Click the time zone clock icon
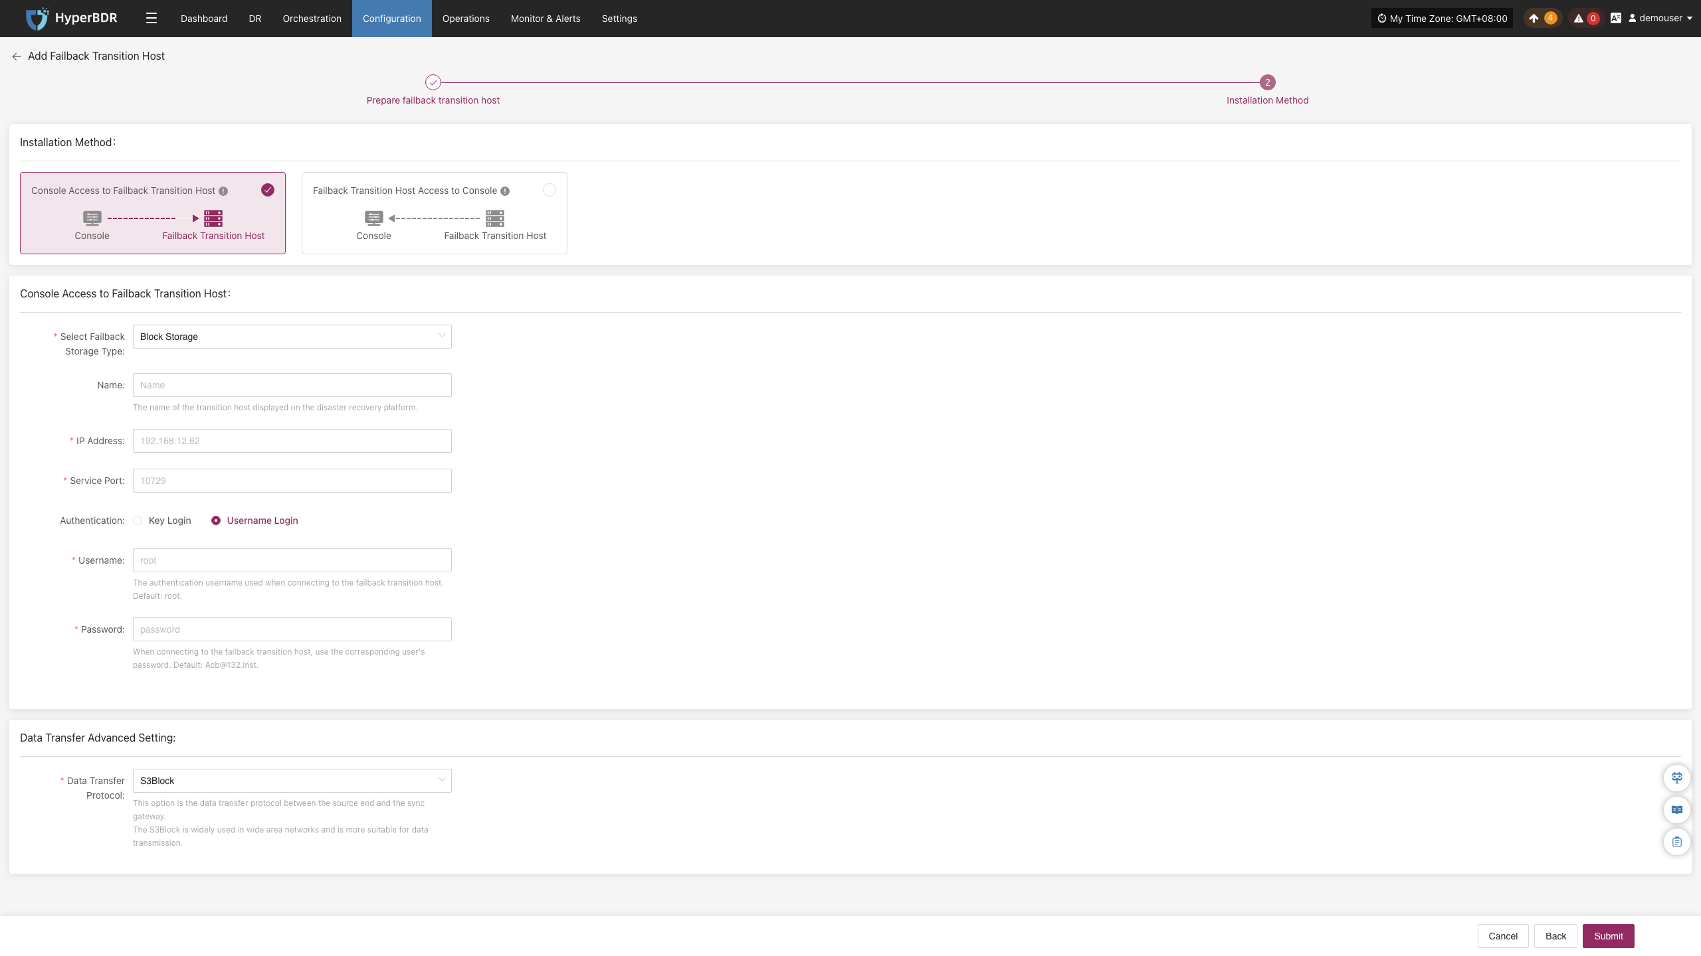1701x956 pixels. [x=1382, y=19]
